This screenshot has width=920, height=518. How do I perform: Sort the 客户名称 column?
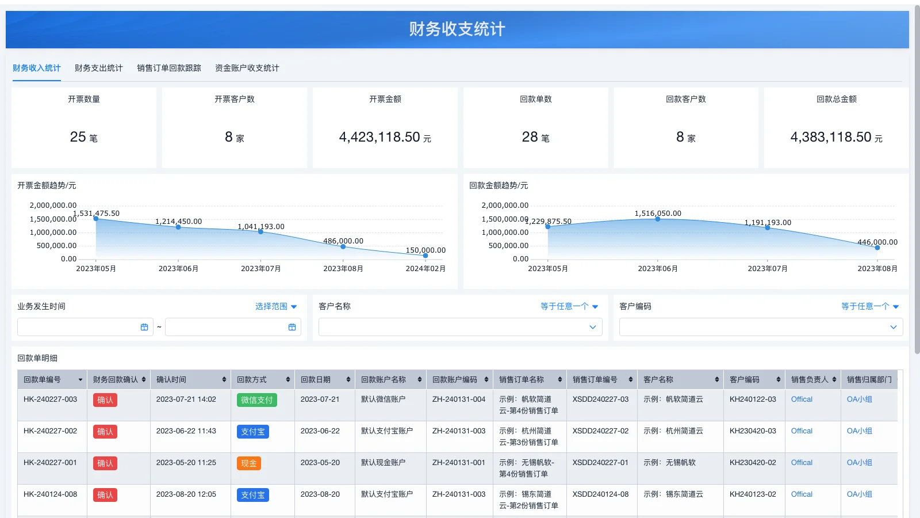(716, 379)
